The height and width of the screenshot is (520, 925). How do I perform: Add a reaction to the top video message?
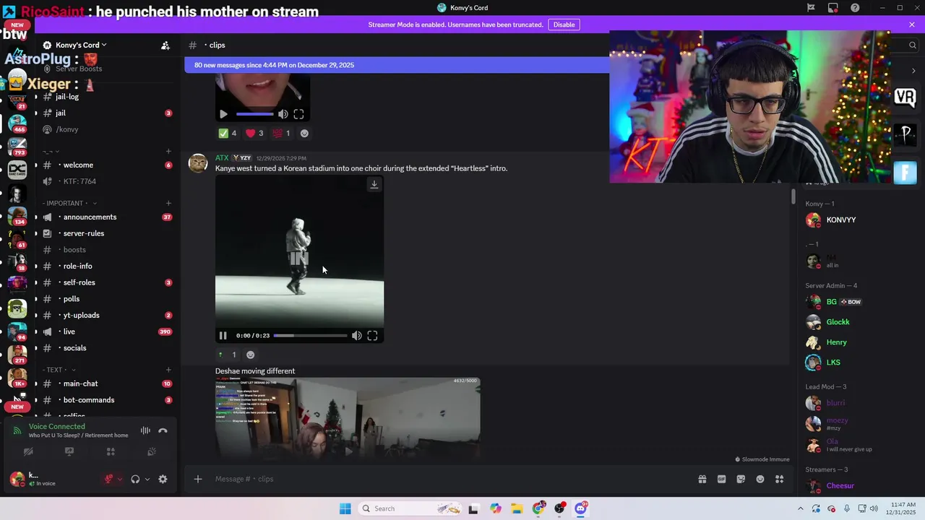[304, 133]
